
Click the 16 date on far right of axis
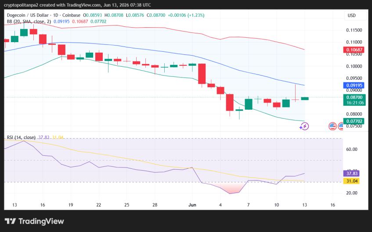[x=332, y=205]
